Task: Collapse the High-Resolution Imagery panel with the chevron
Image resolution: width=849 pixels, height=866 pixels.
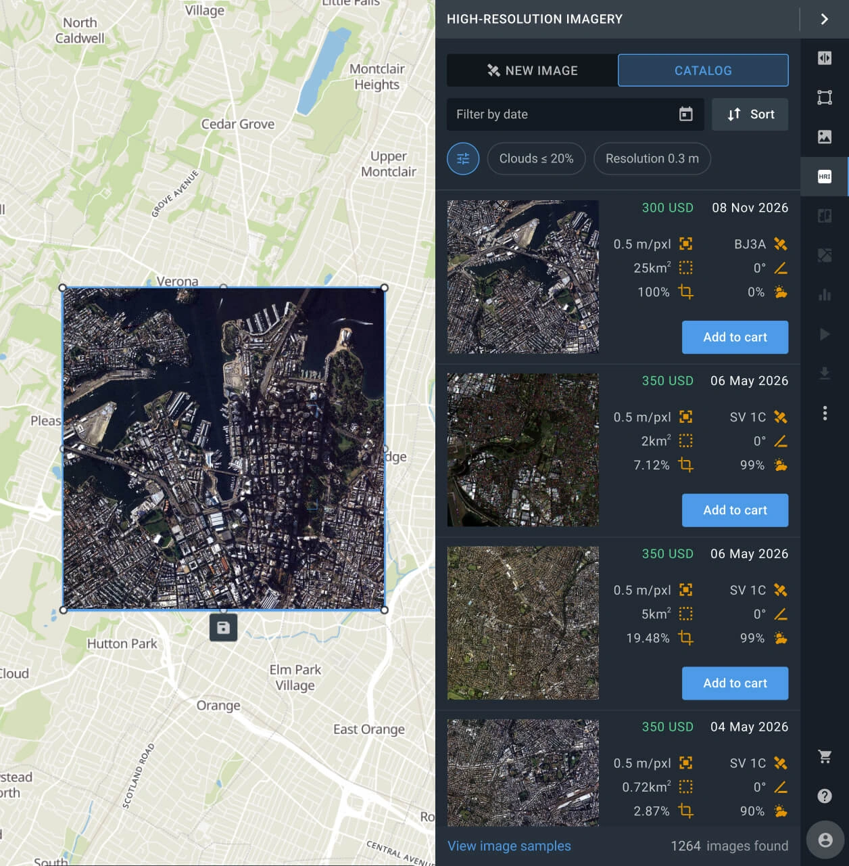Action: [x=824, y=19]
